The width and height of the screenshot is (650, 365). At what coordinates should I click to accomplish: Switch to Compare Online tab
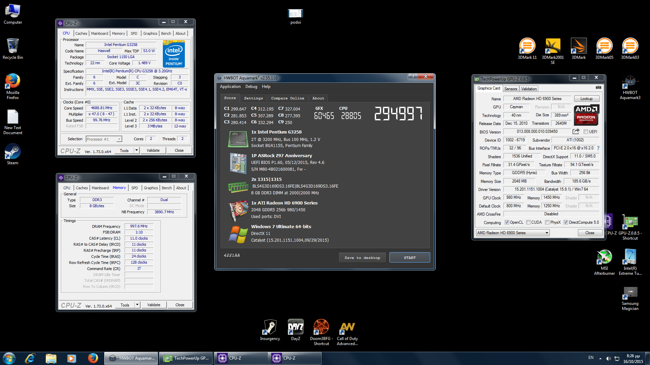(x=287, y=98)
